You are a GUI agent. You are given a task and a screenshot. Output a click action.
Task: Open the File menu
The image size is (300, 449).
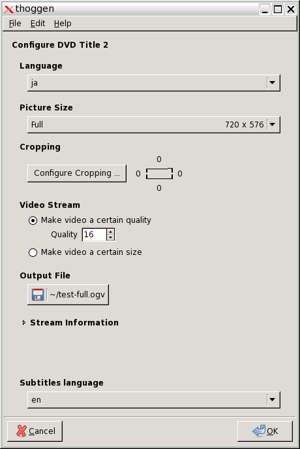[x=15, y=23]
